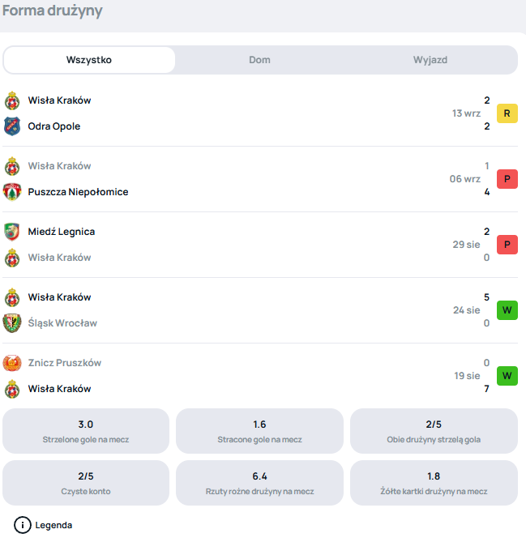The height and width of the screenshot is (542, 526).
Task: Click the Puszcza Niepołomice club crest
Action: point(12,192)
